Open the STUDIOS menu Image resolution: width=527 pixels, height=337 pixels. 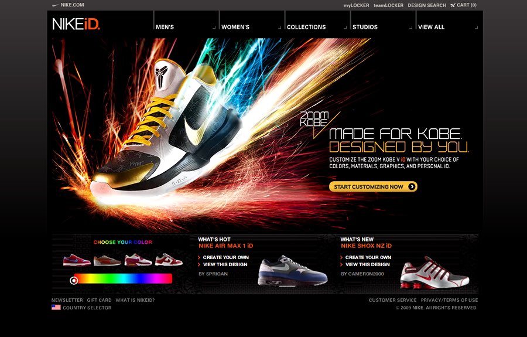tap(365, 27)
